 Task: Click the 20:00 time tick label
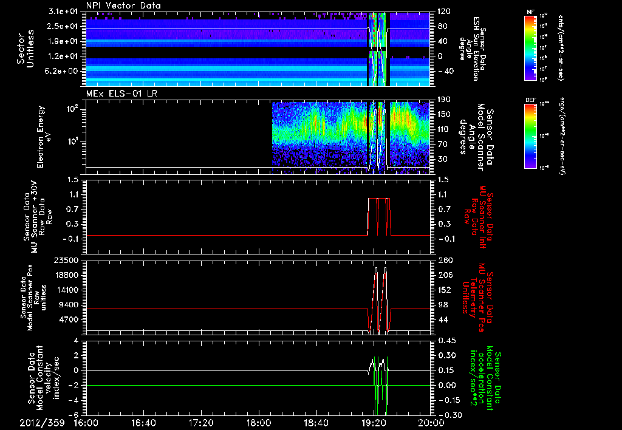point(431,423)
